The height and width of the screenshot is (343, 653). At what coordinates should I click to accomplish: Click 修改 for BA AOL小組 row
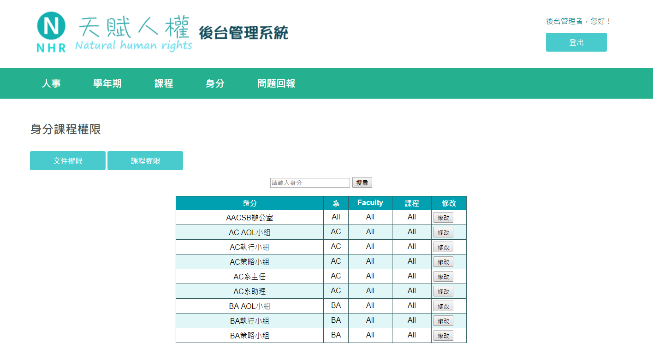443,306
